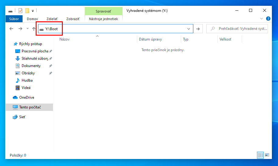Open the Nástroje jednotiek tab
278x166 pixels.
[103, 19]
